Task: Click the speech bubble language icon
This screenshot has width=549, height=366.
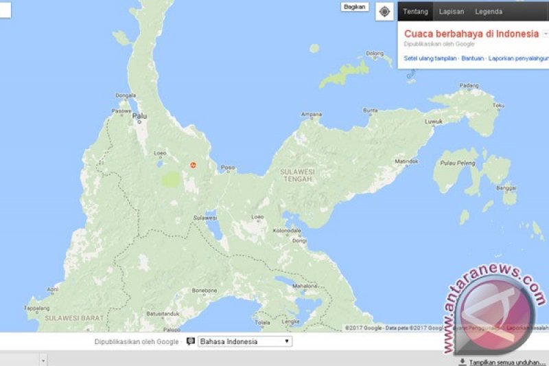Action: (x=191, y=341)
